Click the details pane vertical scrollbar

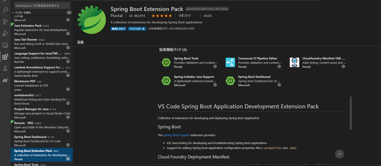[x=351, y=113]
